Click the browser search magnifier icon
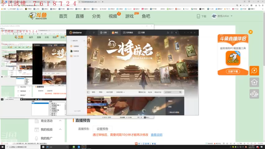The height and width of the screenshot is (149, 265). point(237,5)
